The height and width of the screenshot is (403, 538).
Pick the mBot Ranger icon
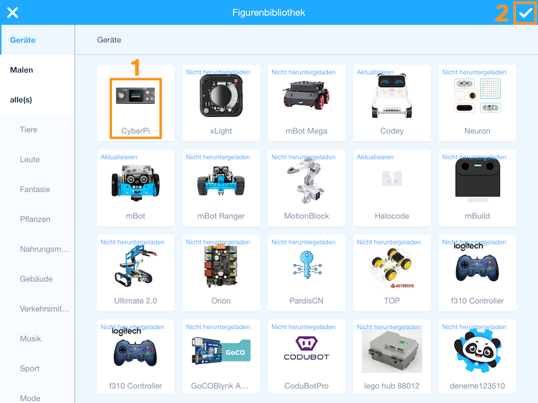221,181
